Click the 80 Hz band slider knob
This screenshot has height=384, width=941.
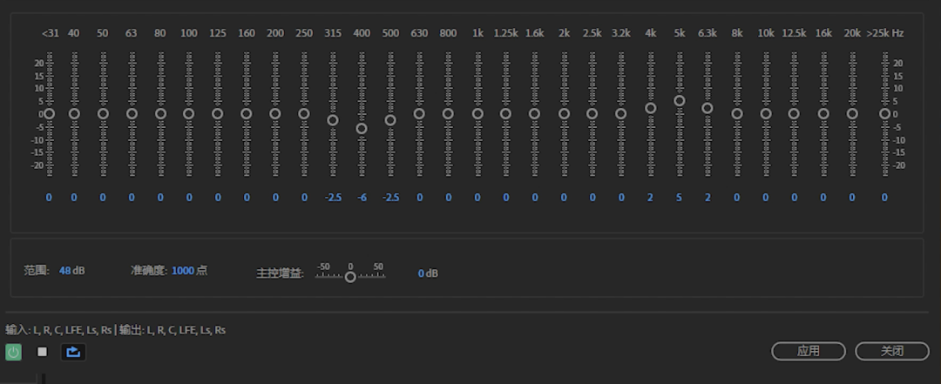[x=161, y=113]
